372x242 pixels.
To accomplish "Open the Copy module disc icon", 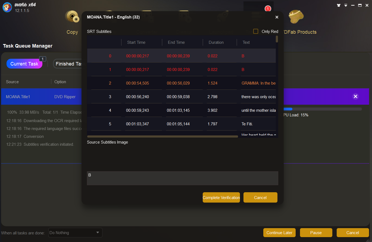I will tap(72, 17).
